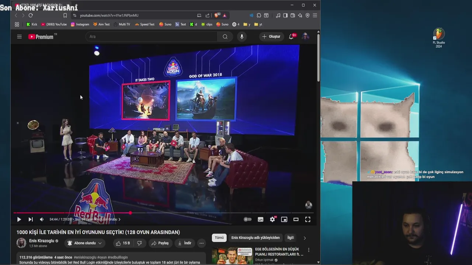The image size is (472, 265).
Task: Open the Brave wallet icon
Action: pyautogui.click(x=293, y=15)
